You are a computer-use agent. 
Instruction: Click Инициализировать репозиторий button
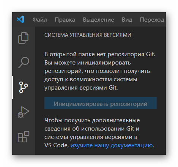(101, 103)
